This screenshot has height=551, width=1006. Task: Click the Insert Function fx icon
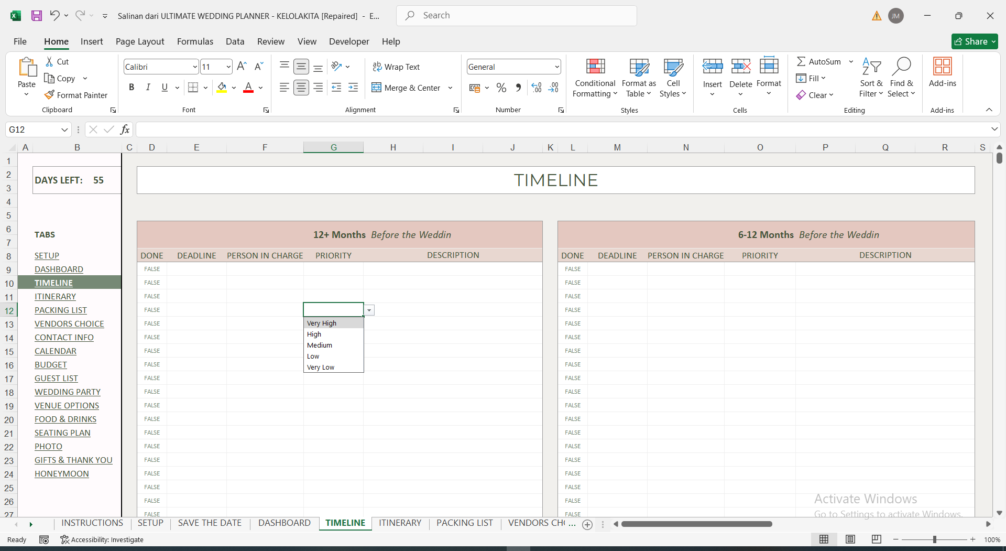tap(125, 129)
